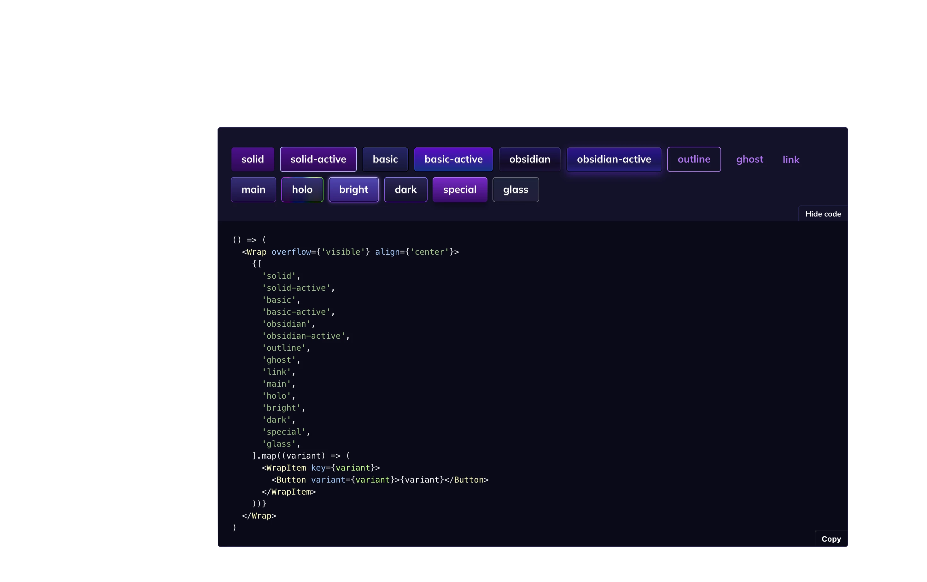Click the 'main' string in the code
This screenshot has width=927, height=582.
(x=277, y=384)
